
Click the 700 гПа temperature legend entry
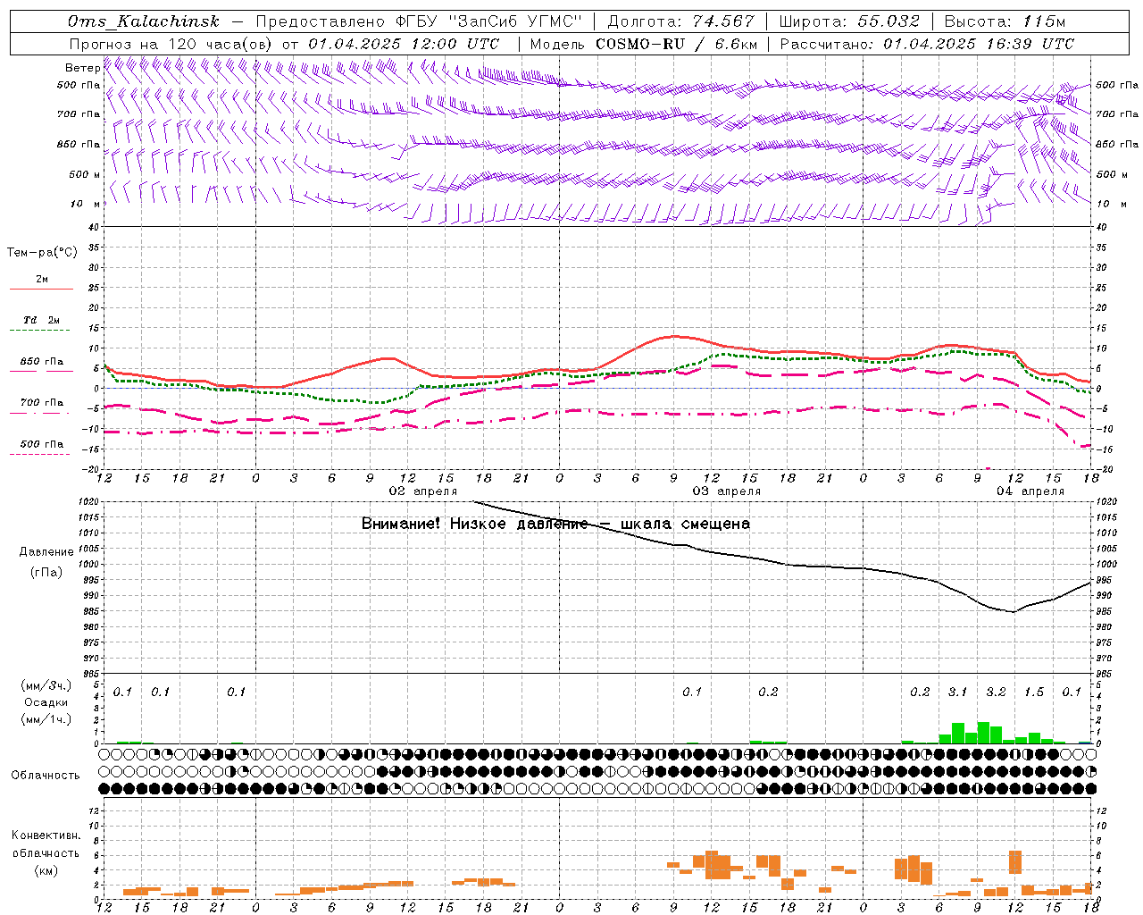coord(42,403)
